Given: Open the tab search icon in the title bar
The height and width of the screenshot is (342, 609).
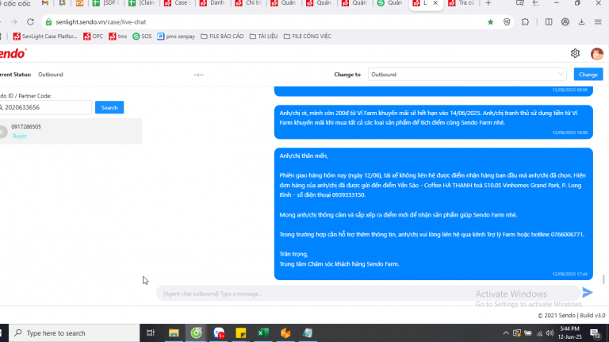Looking at the screenshot, I should point(519,3).
